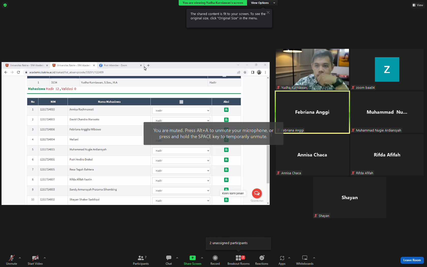Click the browser three-dot menu icon
The width and height of the screenshot is (427, 267).
tap(265, 72)
